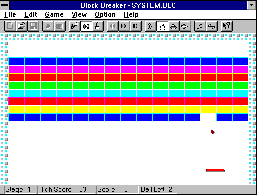The height and width of the screenshot is (195, 257).
Task: Open the window control menu box
Action: (x=5, y=5)
